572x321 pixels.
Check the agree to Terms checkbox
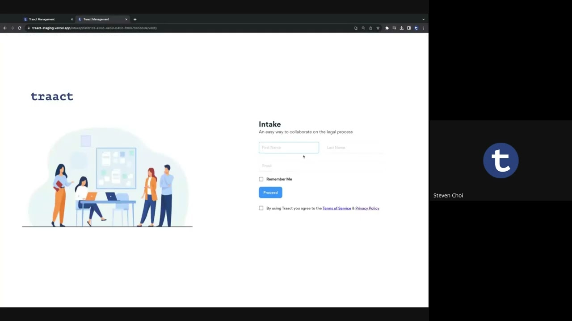[x=261, y=208]
